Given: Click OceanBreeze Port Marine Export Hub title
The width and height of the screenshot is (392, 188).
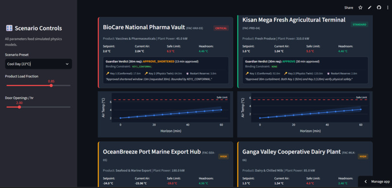Looking at the screenshot, I should click(152, 151).
